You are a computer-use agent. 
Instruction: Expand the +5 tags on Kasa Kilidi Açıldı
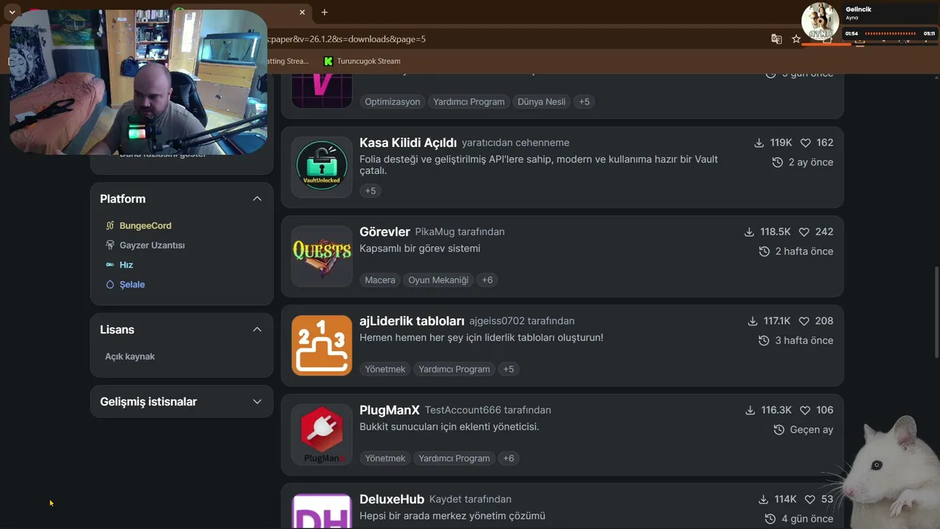click(x=370, y=190)
